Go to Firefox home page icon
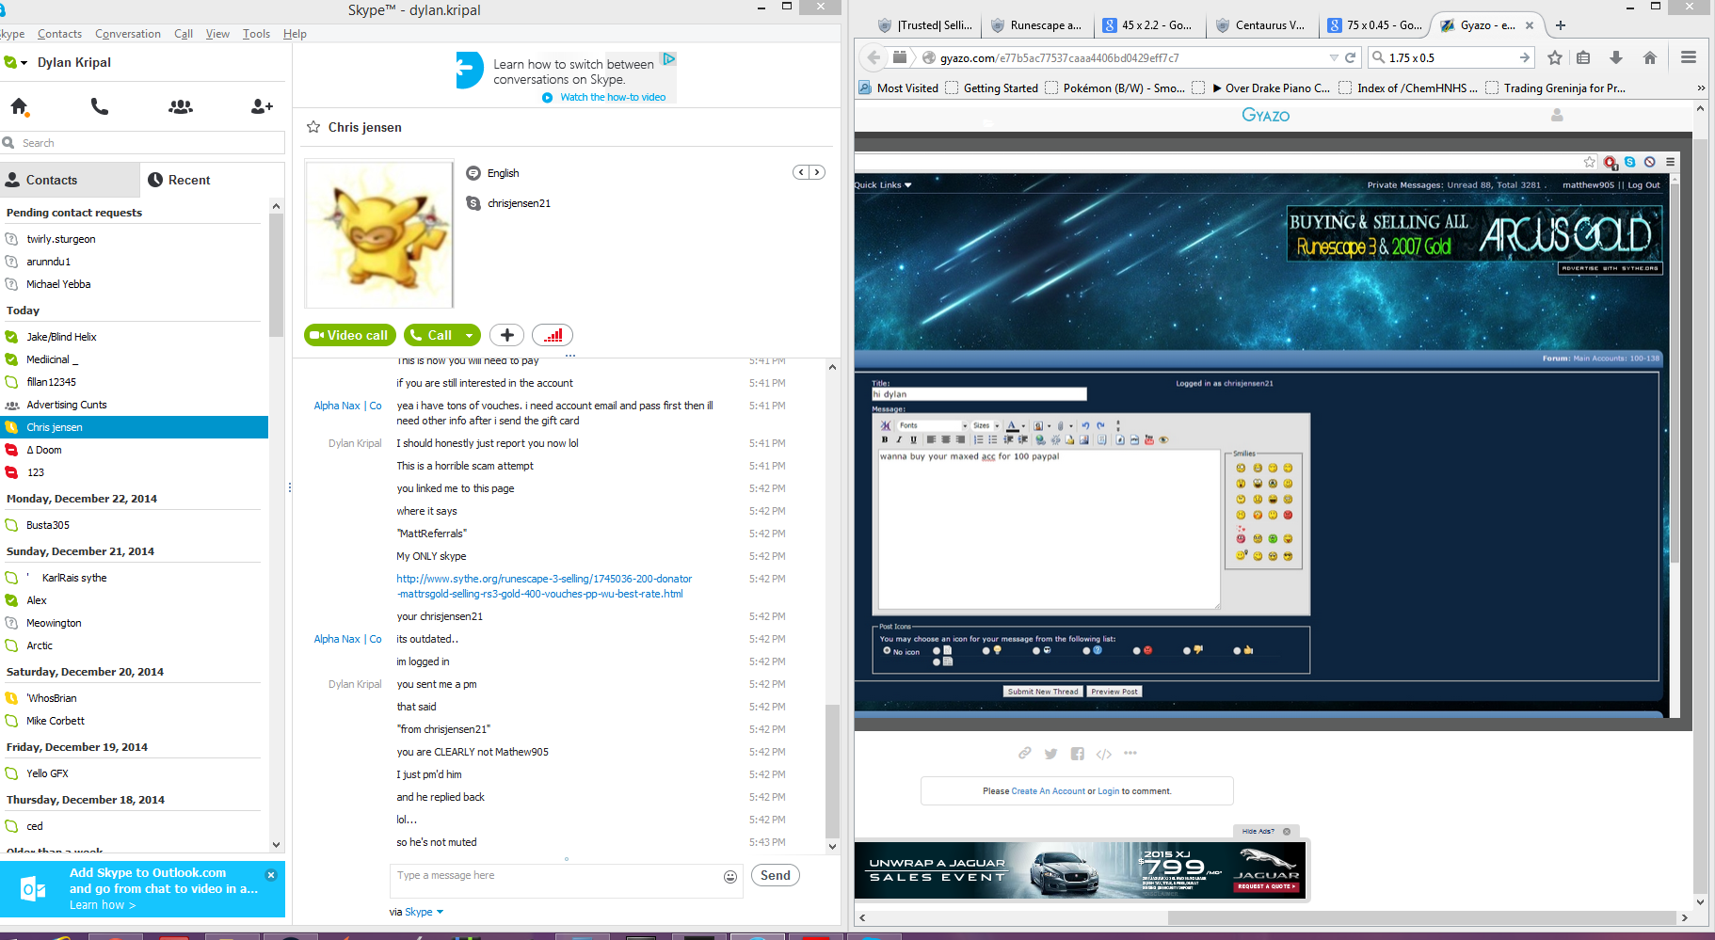 (x=1650, y=57)
